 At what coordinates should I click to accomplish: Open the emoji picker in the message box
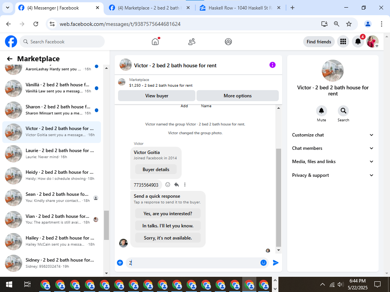pos(264,263)
